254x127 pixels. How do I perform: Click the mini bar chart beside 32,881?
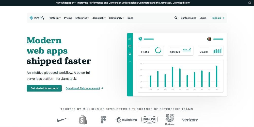tap(217, 50)
